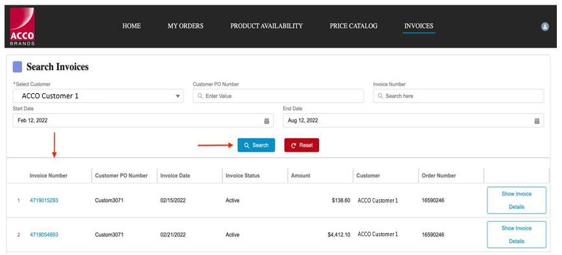Open invoice link 4719054893
Viewport: 562px width, 255px height.
tap(43, 235)
